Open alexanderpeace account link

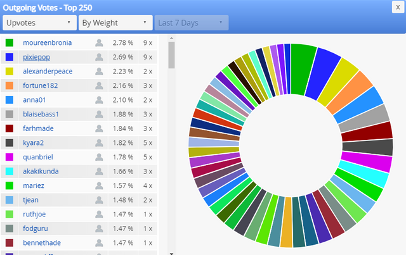(x=48, y=72)
